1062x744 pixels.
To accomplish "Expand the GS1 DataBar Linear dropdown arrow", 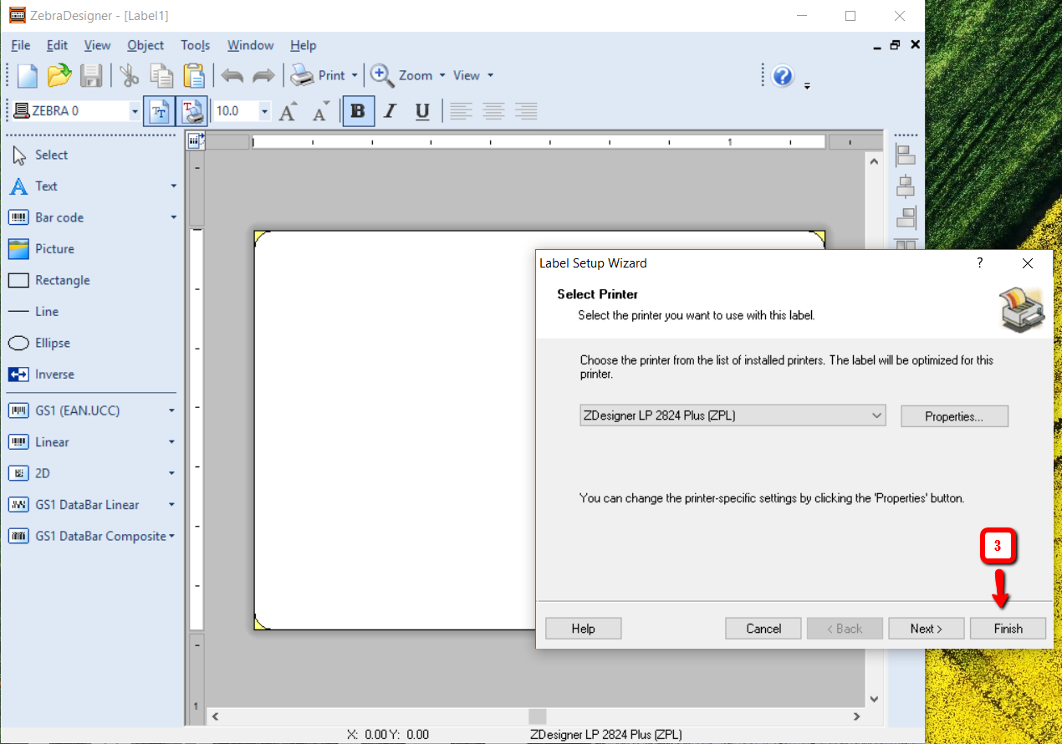I will [x=172, y=505].
